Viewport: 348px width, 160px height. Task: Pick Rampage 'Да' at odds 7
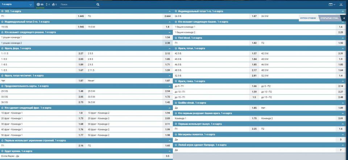pyautogui.click(x=340, y=150)
